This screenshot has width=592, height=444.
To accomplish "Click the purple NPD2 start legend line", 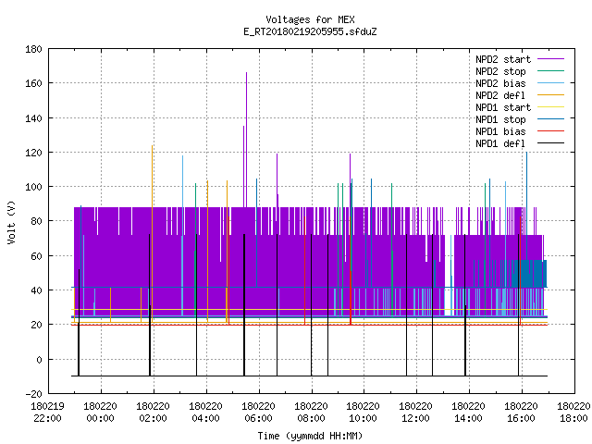I will (550, 59).
